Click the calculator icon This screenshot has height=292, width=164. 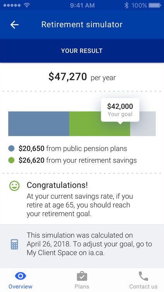click(x=14, y=244)
